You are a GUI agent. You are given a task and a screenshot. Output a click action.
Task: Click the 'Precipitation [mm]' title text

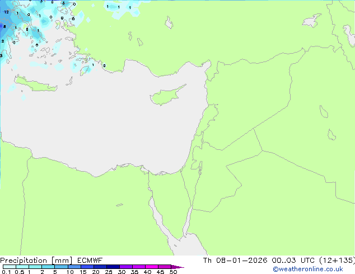(x=36, y=261)
